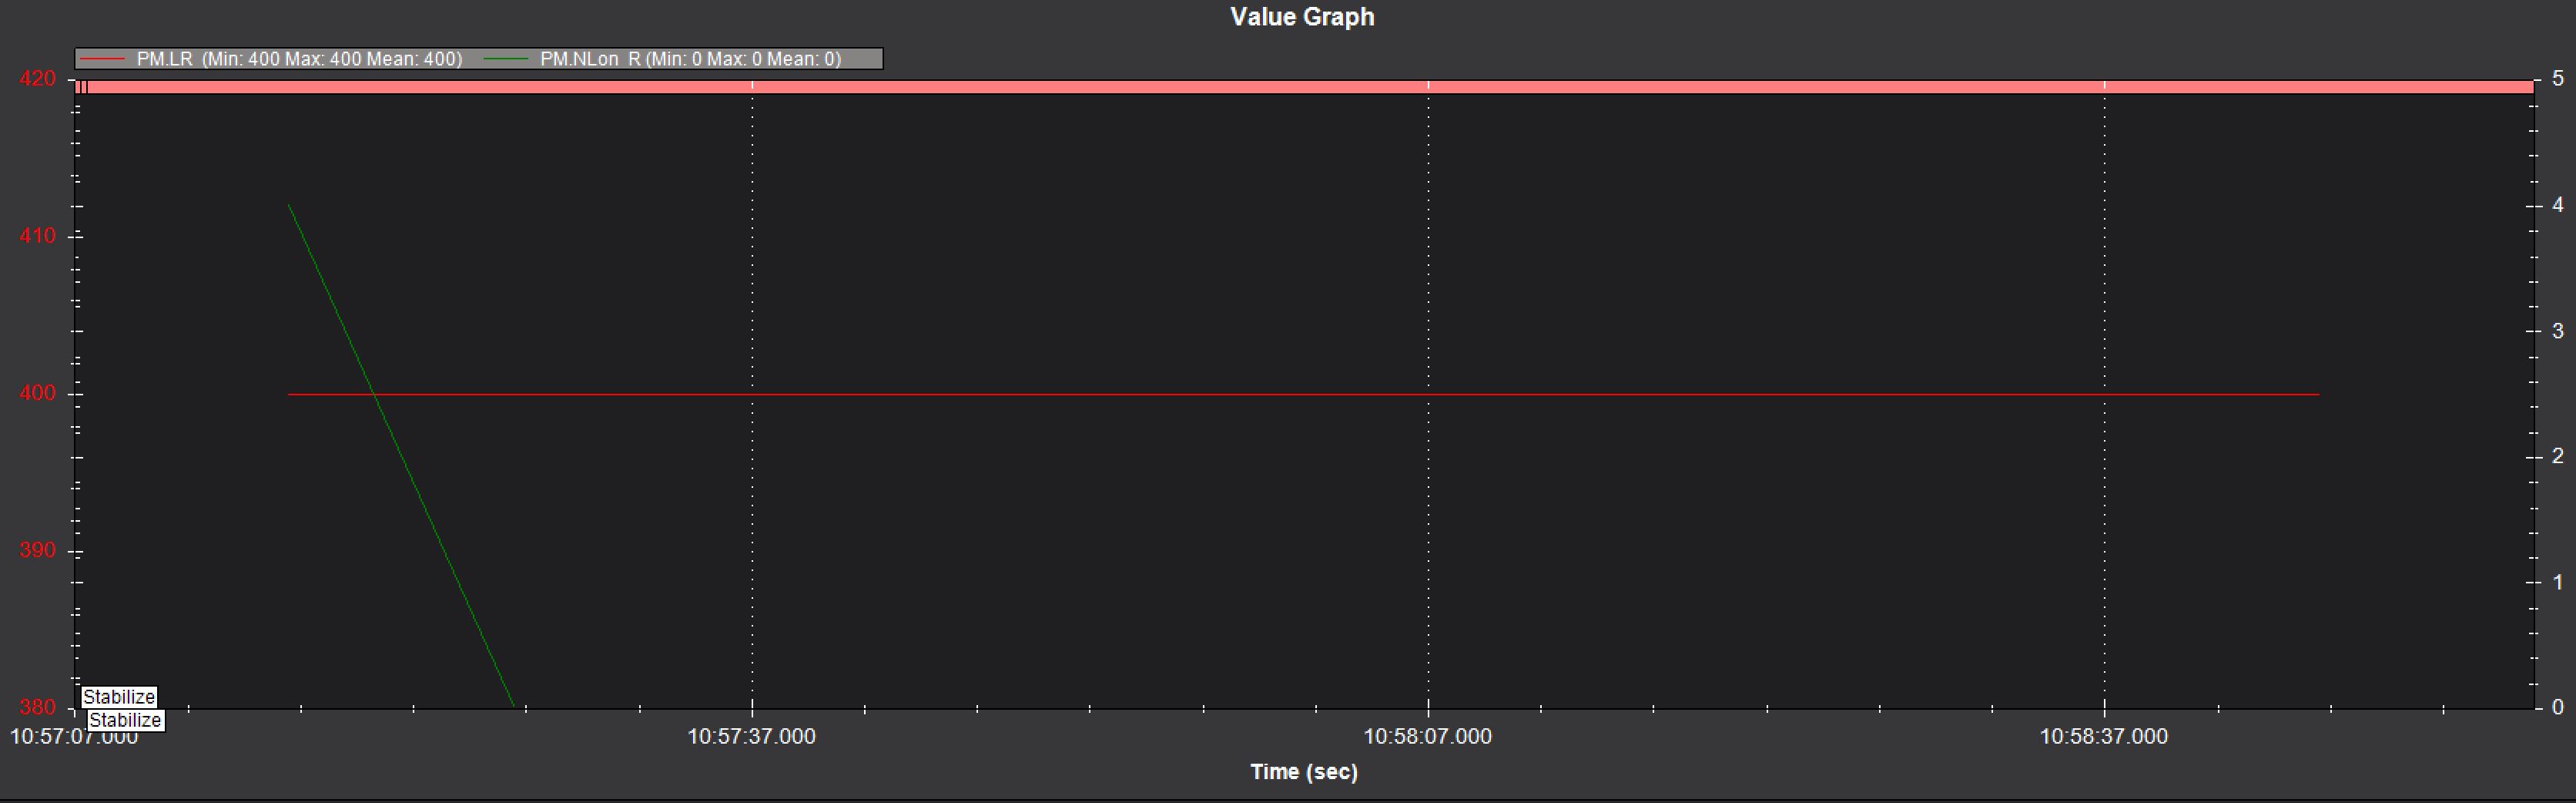Click the red 420 left-axis value
Image resolution: width=2576 pixels, height=803 pixels.
[38, 78]
